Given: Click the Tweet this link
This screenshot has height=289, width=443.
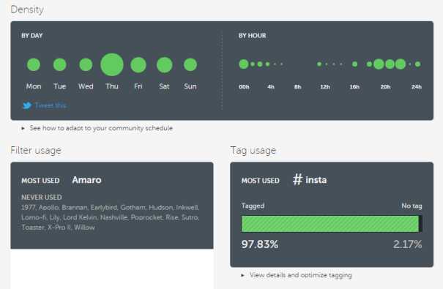Looking at the screenshot, I should pos(51,105).
